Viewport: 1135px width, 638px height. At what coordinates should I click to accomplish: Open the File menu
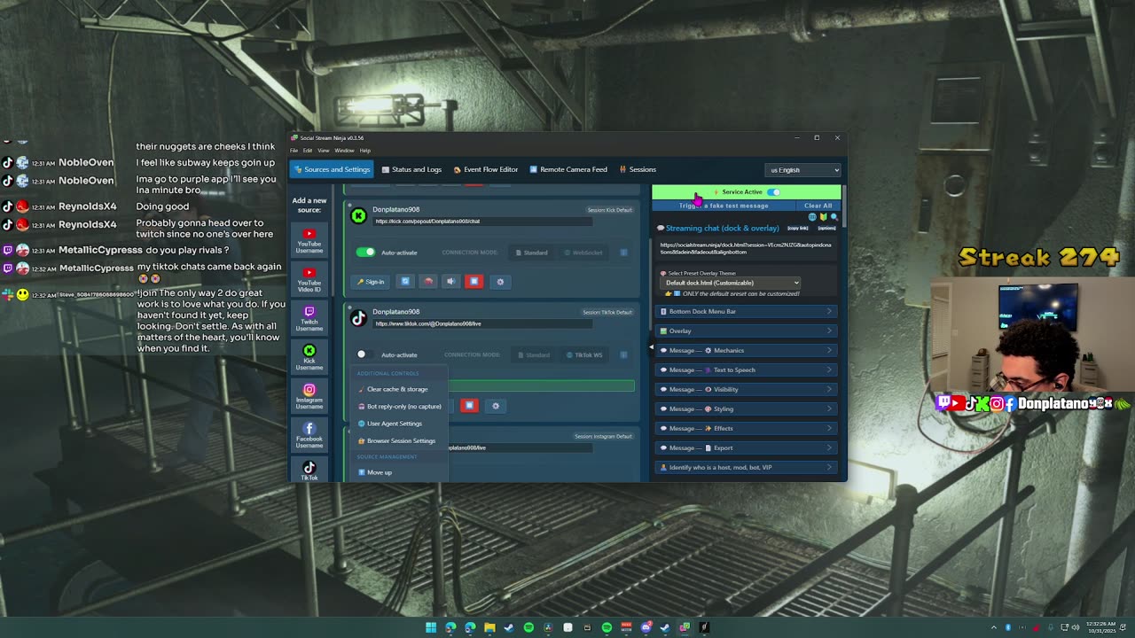click(x=294, y=151)
